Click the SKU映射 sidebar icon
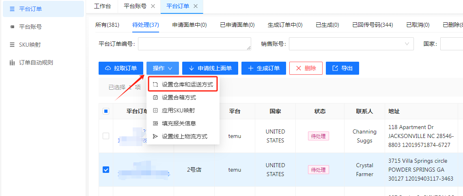This screenshot has width=463, height=196. 12,45
